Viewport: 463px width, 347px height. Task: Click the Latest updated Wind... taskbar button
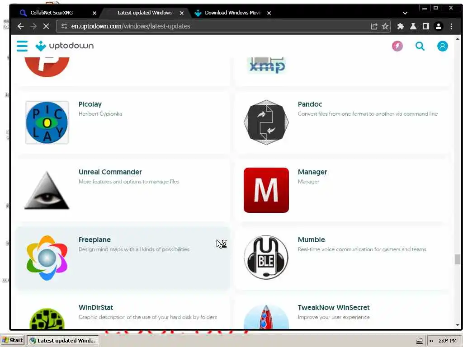point(62,341)
